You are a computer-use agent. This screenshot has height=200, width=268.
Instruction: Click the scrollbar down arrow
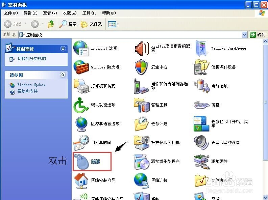click(x=265, y=198)
